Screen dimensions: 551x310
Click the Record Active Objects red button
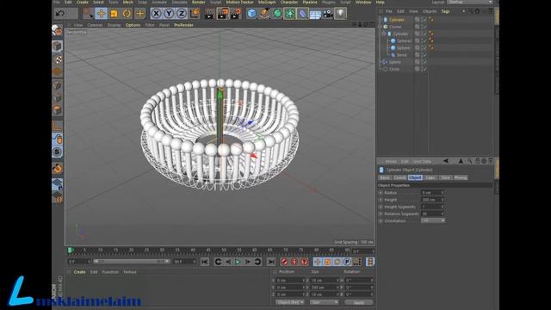[x=284, y=262]
